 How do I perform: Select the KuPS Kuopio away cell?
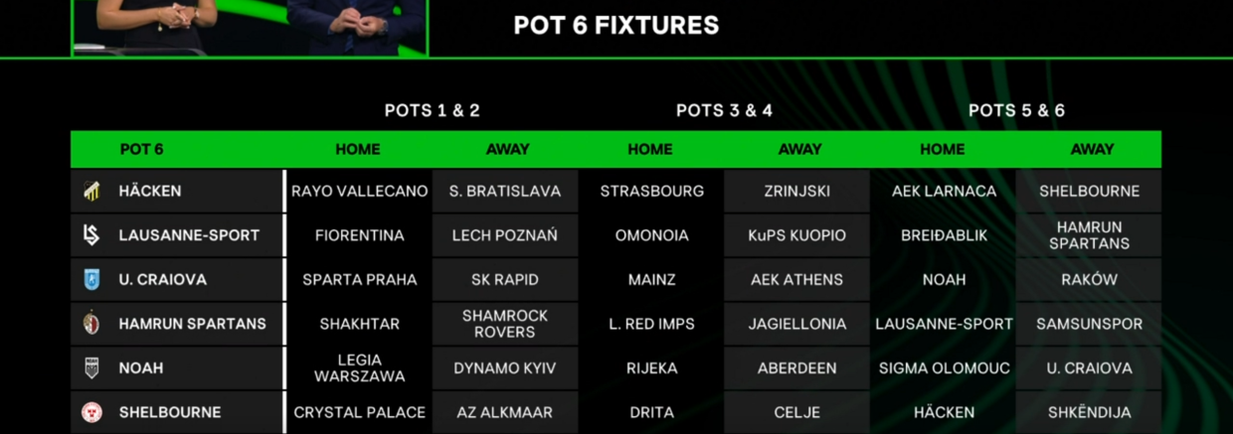[797, 235]
